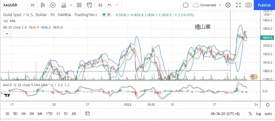Image resolution: width=275 pixels, height=121 pixels.
Task: Select the 3M time range
Action: (31, 114)
